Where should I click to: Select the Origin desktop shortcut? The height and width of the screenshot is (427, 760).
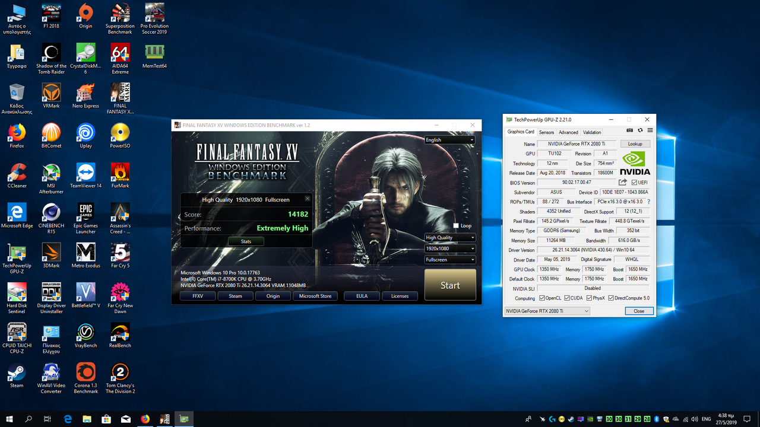(85, 17)
